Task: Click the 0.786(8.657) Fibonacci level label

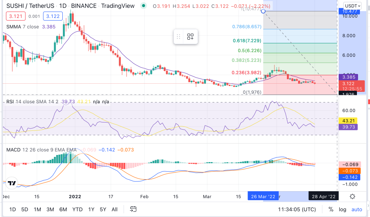Action: [247, 27]
